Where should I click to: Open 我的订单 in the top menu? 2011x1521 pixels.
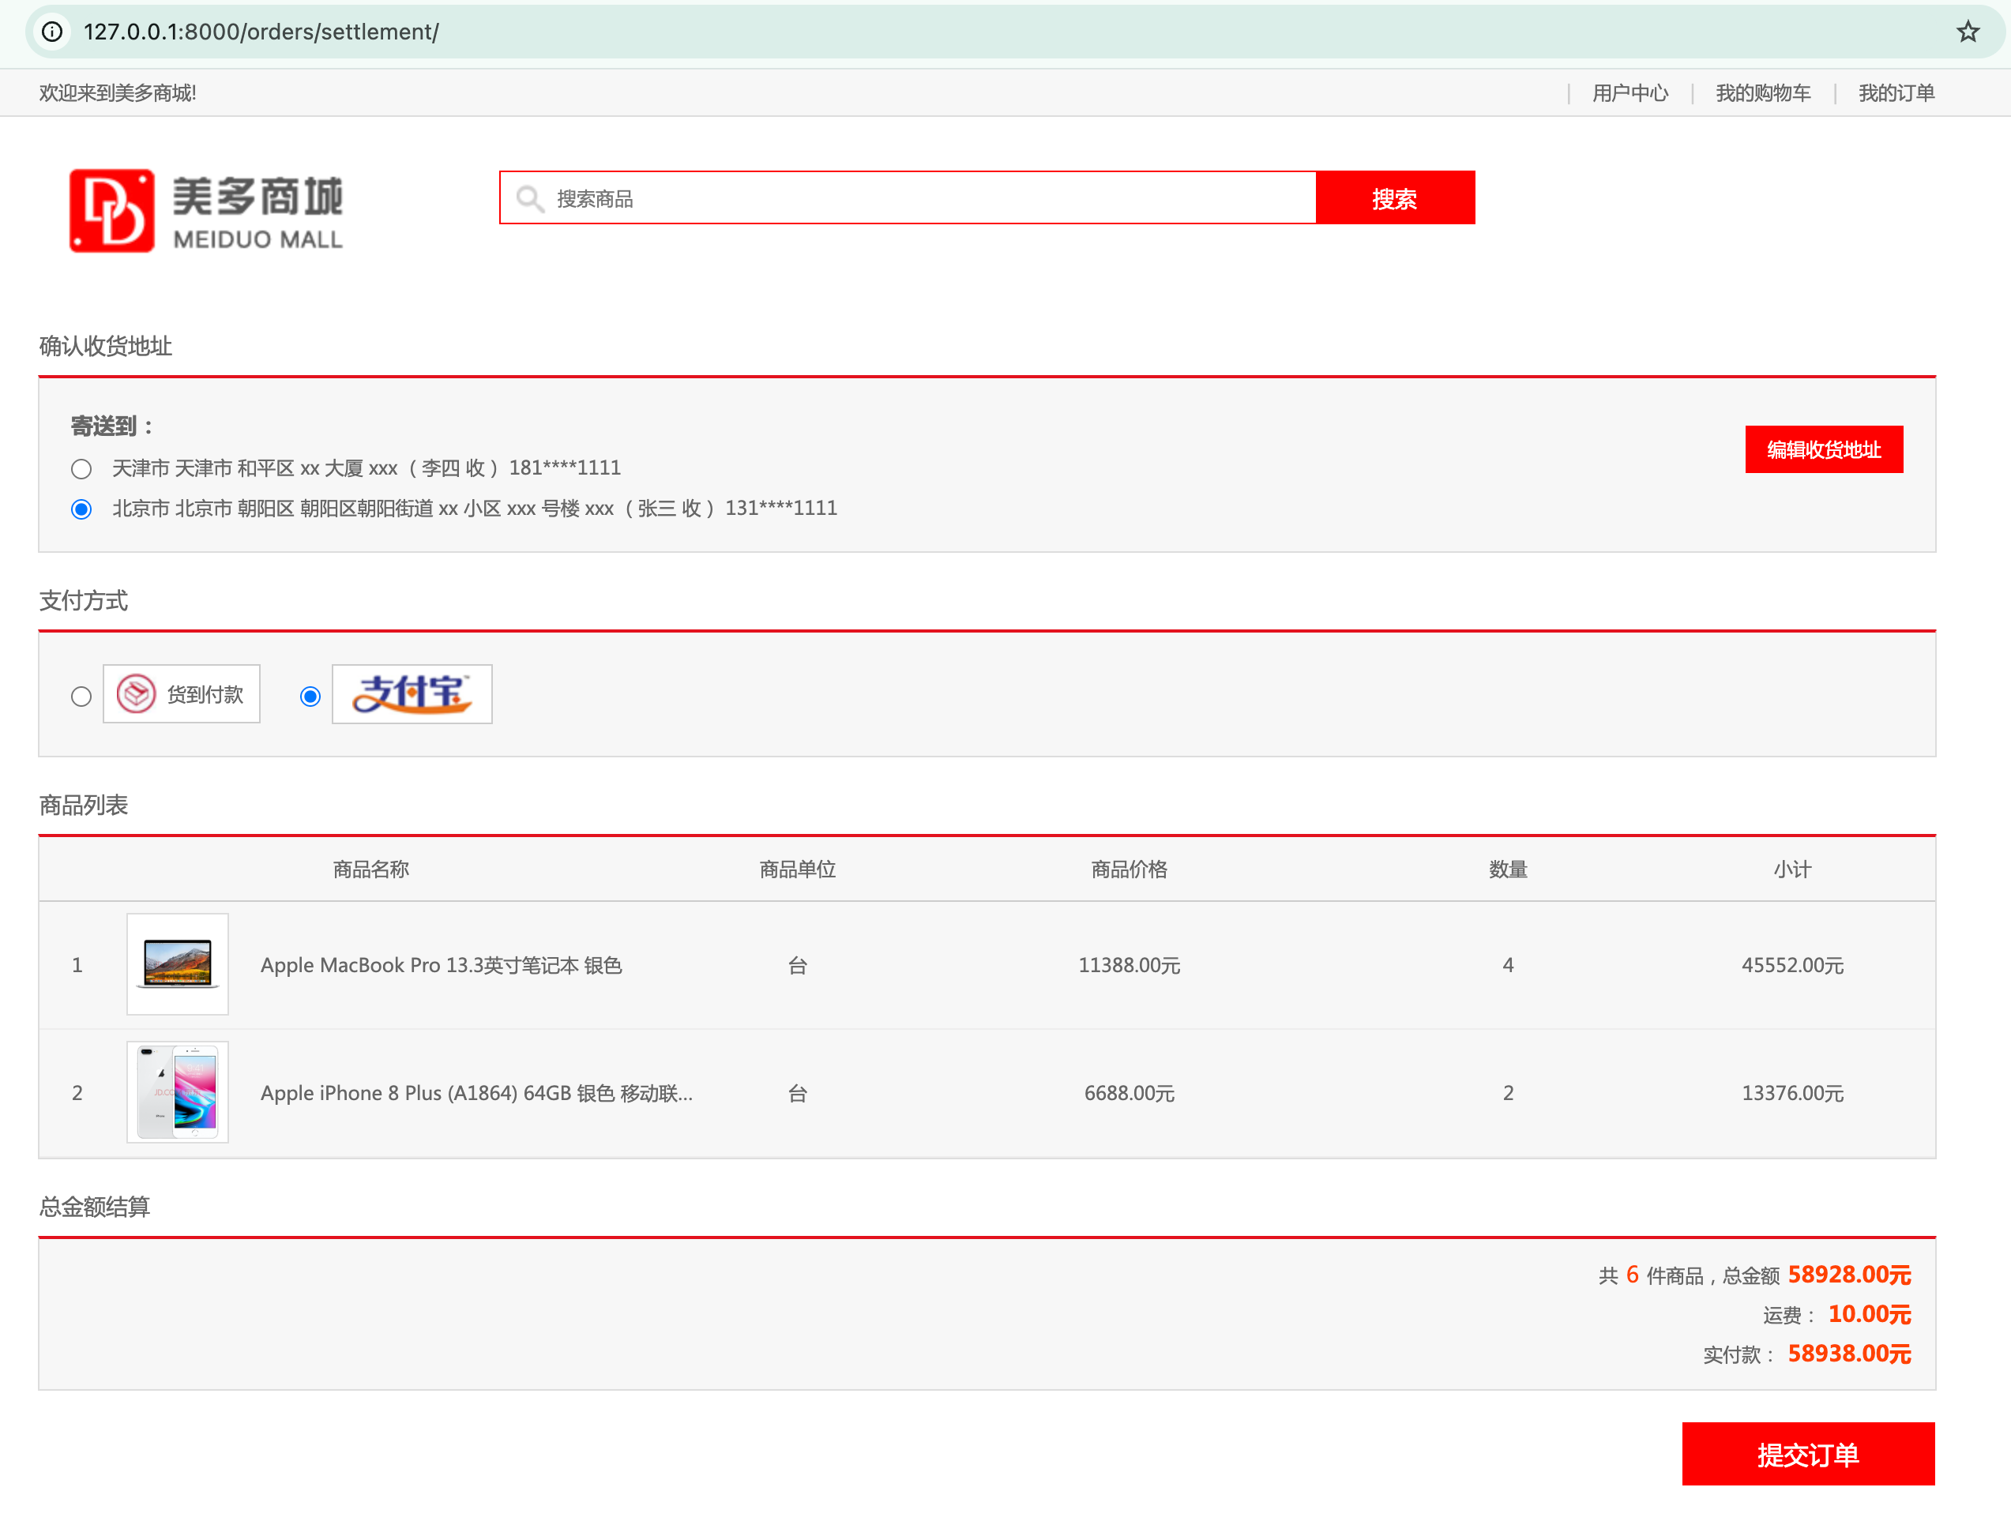1896,92
